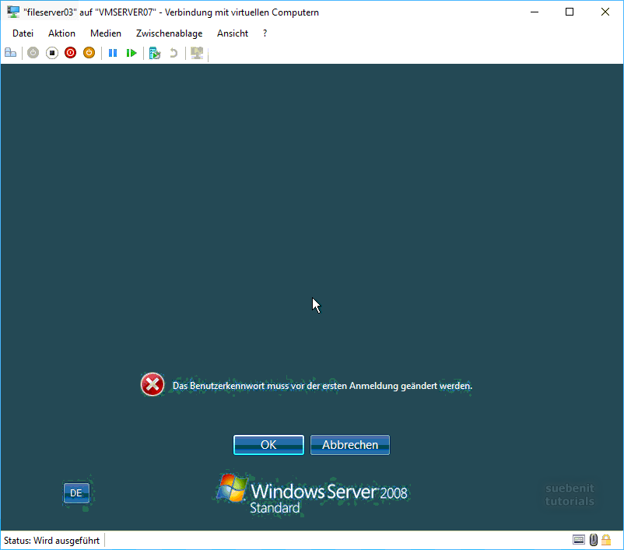The height and width of the screenshot is (550, 624).
Task: Click the enhanced session toolbar icon
Action: [197, 53]
